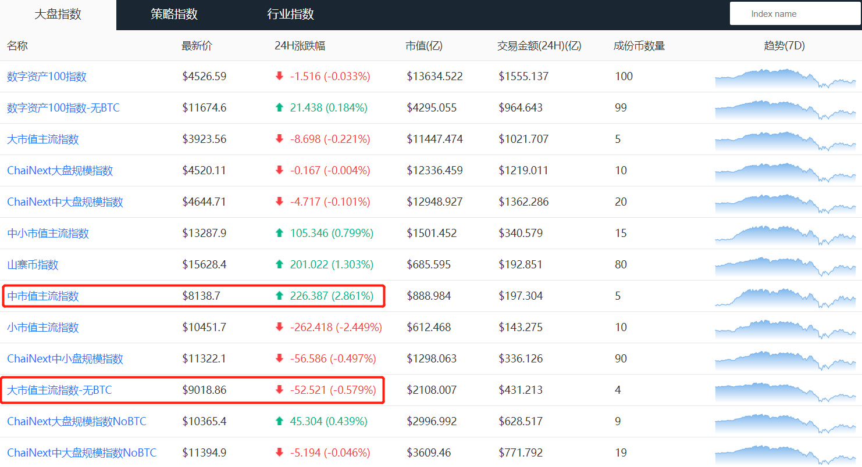Select the change value 226.387 (2.861%)

click(x=332, y=296)
